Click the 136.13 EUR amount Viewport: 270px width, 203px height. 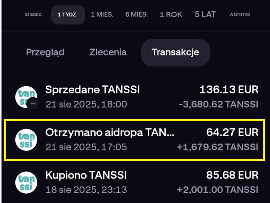(x=229, y=90)
